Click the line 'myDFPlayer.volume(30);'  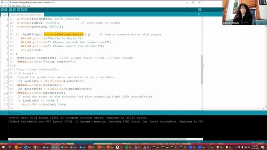37,58
